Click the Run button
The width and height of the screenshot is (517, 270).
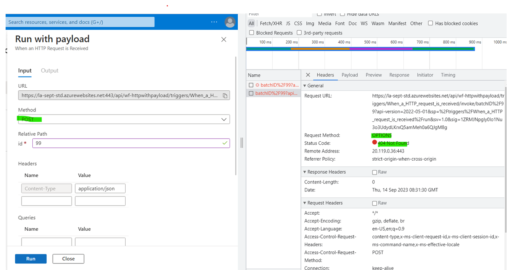point(30,258)
